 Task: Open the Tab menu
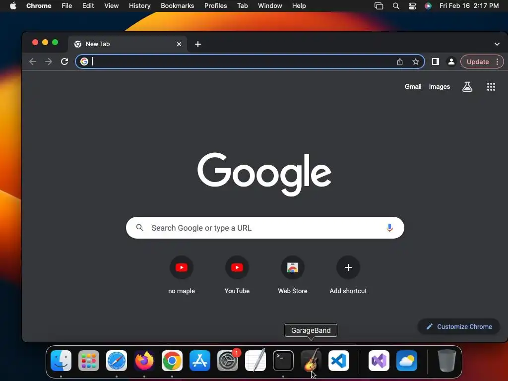(242, 5)
